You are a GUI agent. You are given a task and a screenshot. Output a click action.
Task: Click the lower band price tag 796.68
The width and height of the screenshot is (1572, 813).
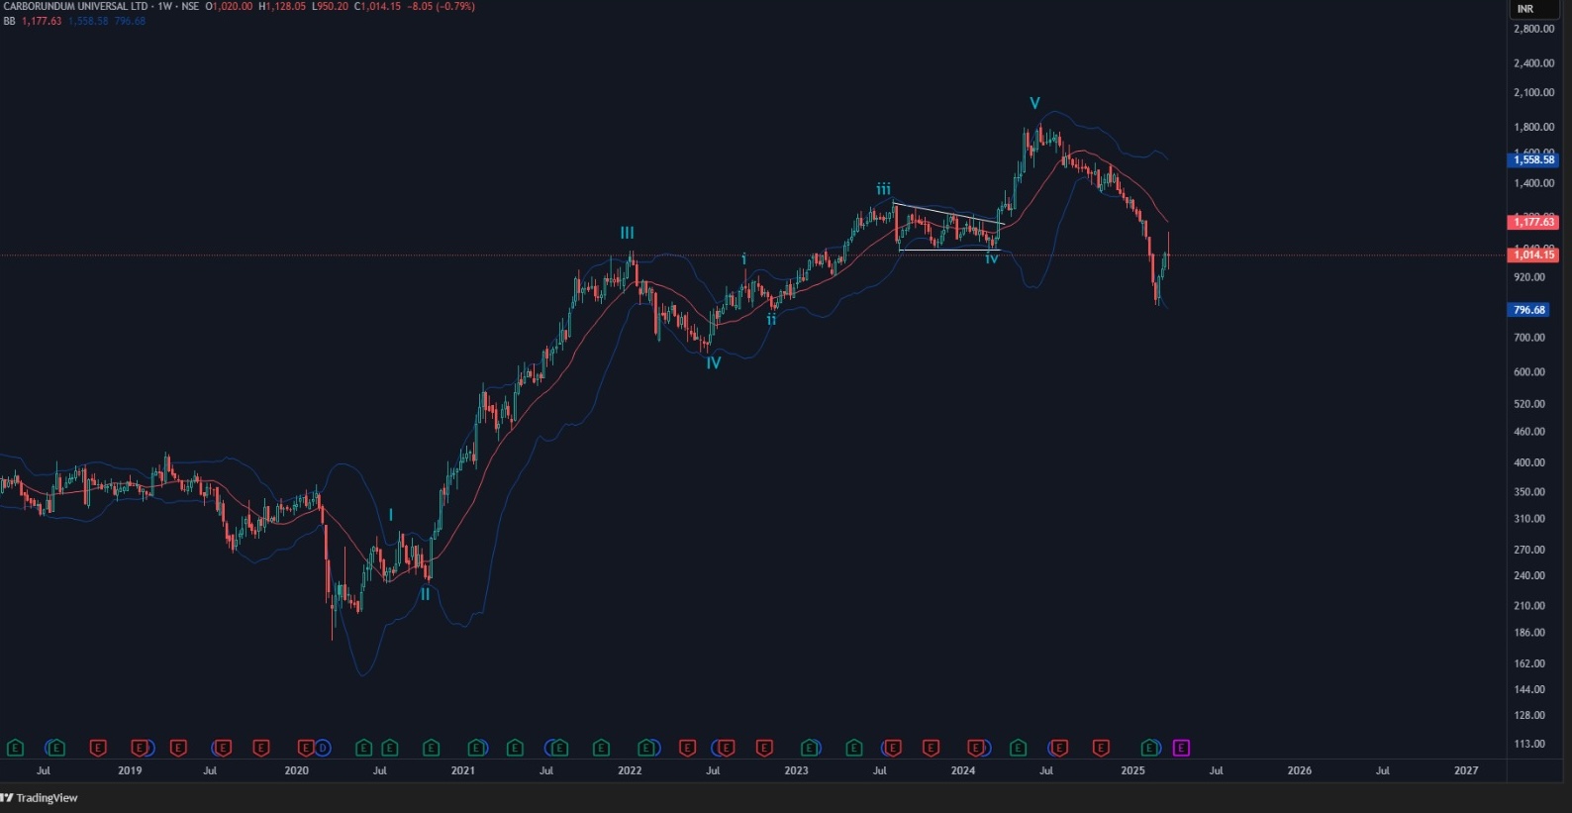coord(1528,310)
